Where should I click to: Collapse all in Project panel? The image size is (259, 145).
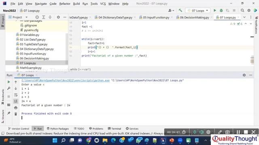tap(50, 17)
